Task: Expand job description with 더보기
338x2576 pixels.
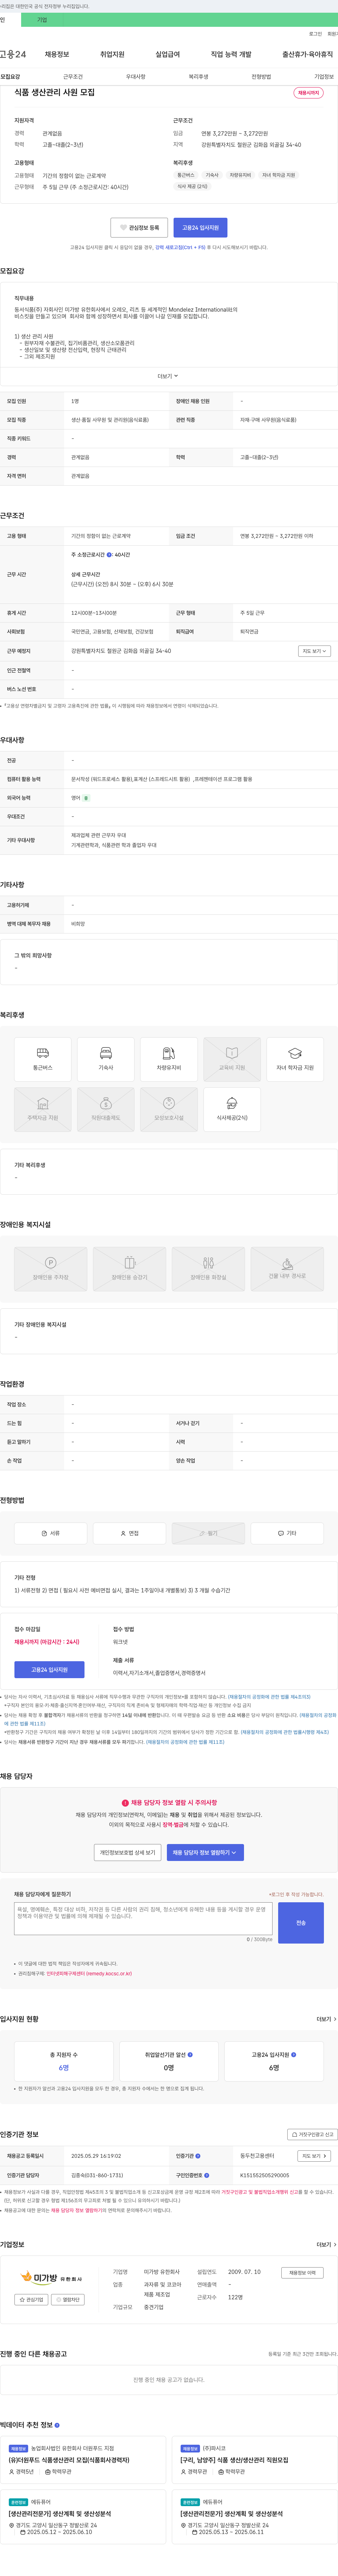Action: 168,376
